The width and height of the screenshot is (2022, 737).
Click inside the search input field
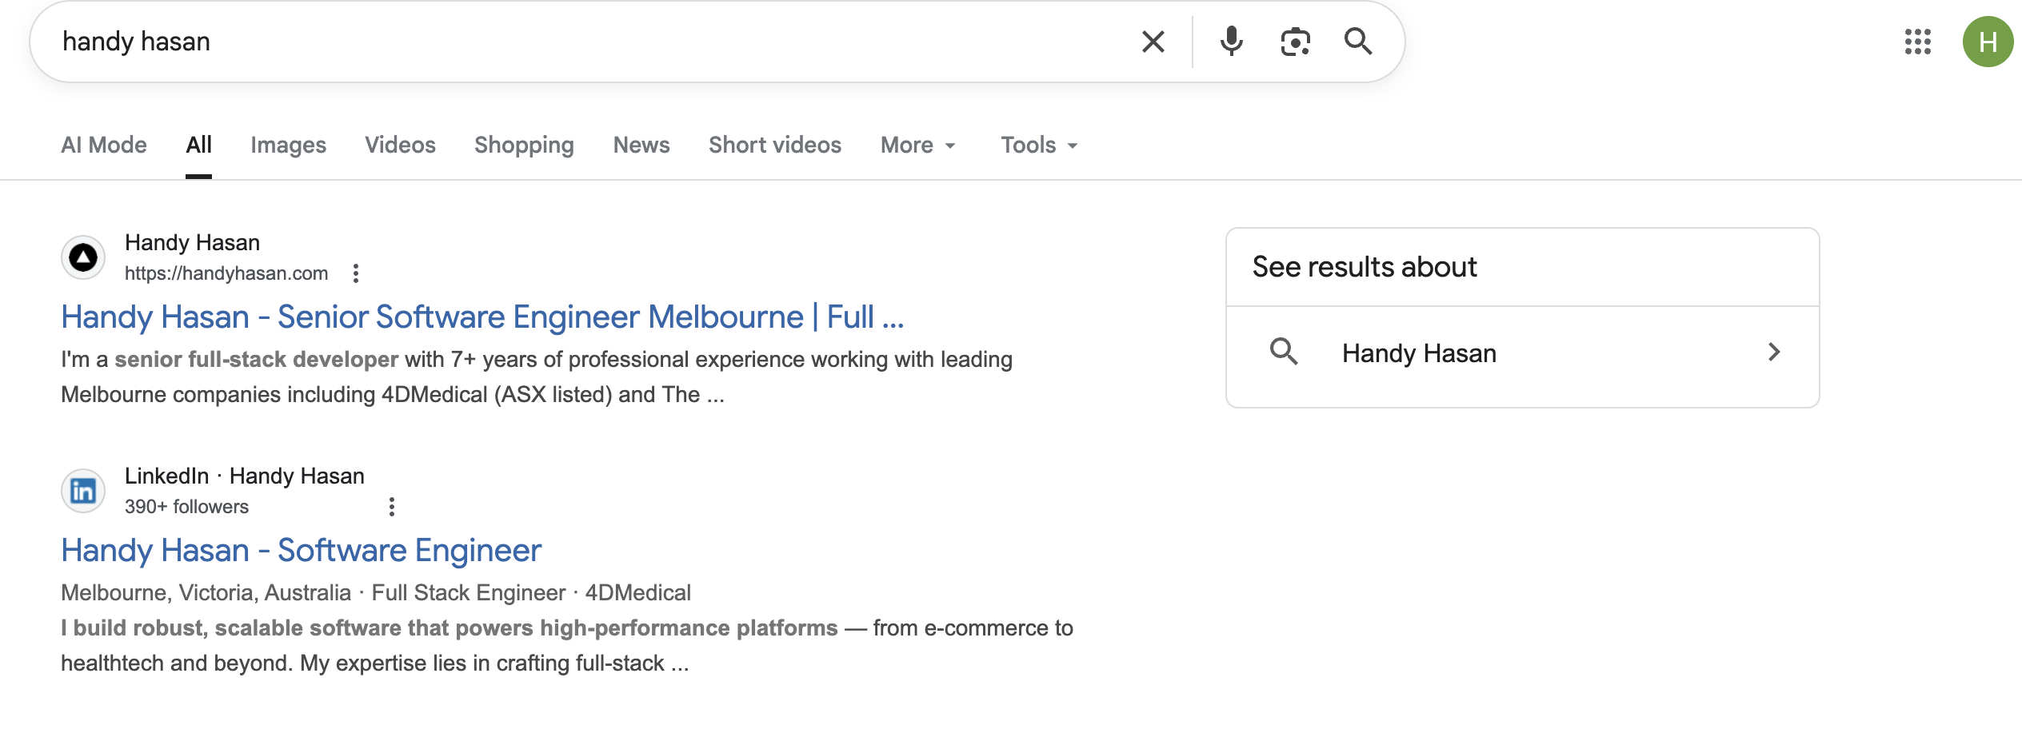(560, 42)
